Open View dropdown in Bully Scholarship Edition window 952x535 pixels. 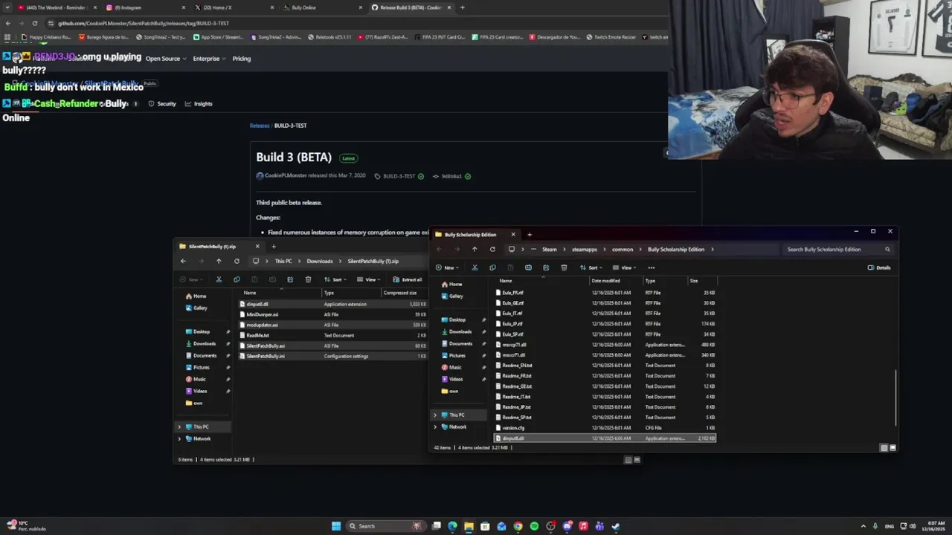click(x=625, y=267)
